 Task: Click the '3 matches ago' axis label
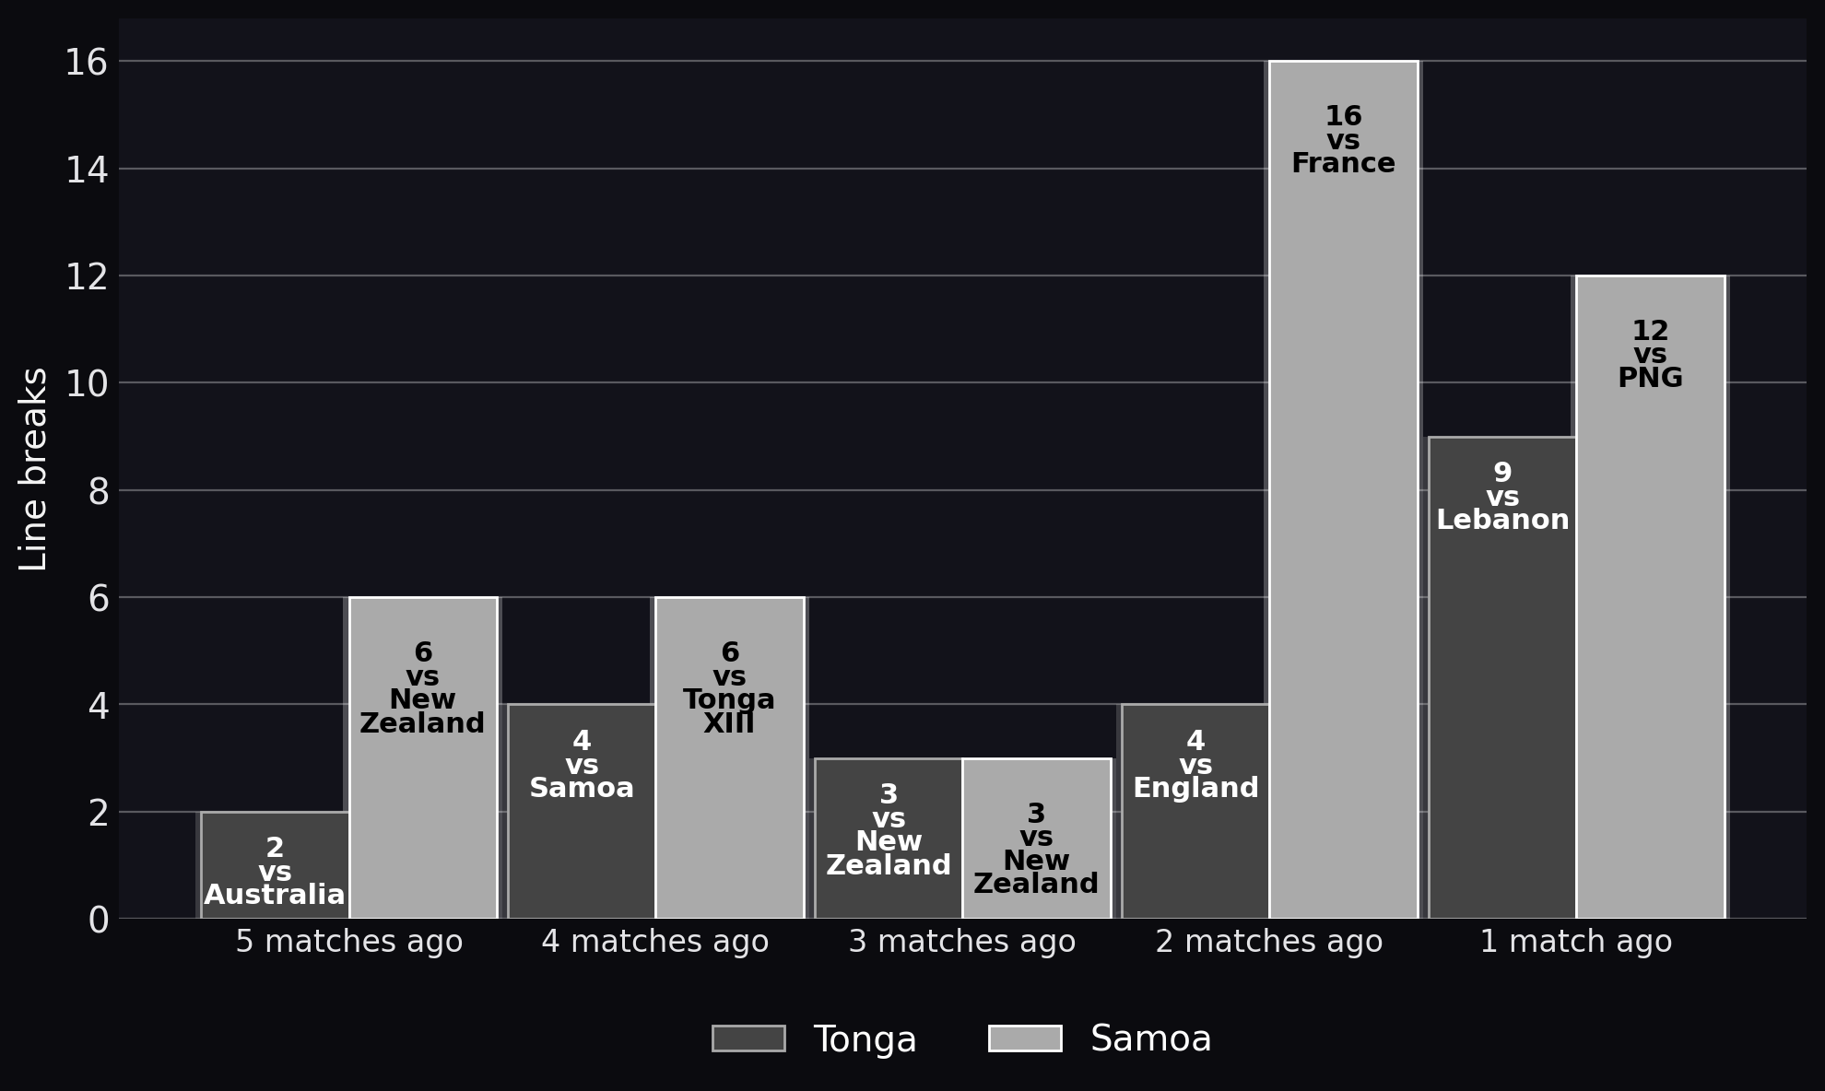[962, 942]
